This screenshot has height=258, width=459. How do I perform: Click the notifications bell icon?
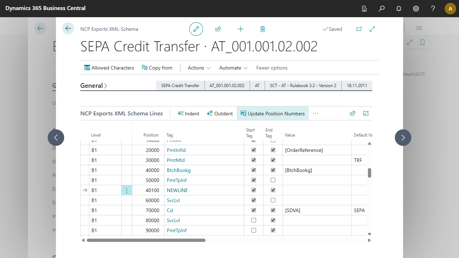pyautogui.click(x=399, y=8)
